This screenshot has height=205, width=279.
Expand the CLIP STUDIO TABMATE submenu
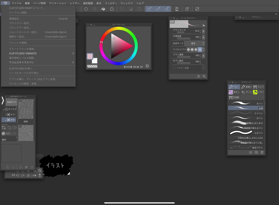pos(38,54)
